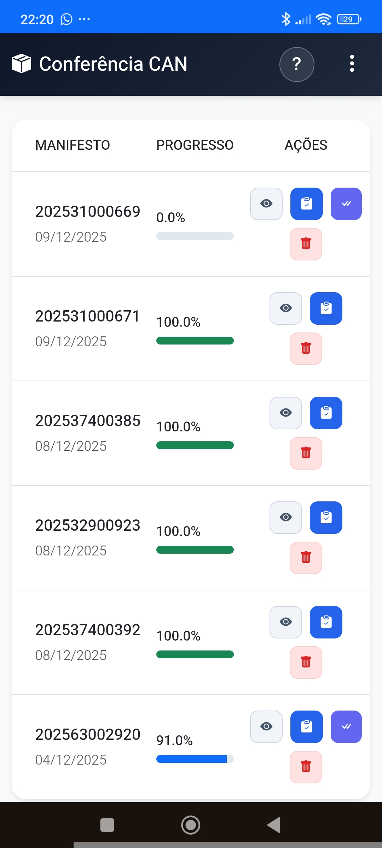
Task: Open clipboard check for manifest 202531000669
Action: [306, 204]
